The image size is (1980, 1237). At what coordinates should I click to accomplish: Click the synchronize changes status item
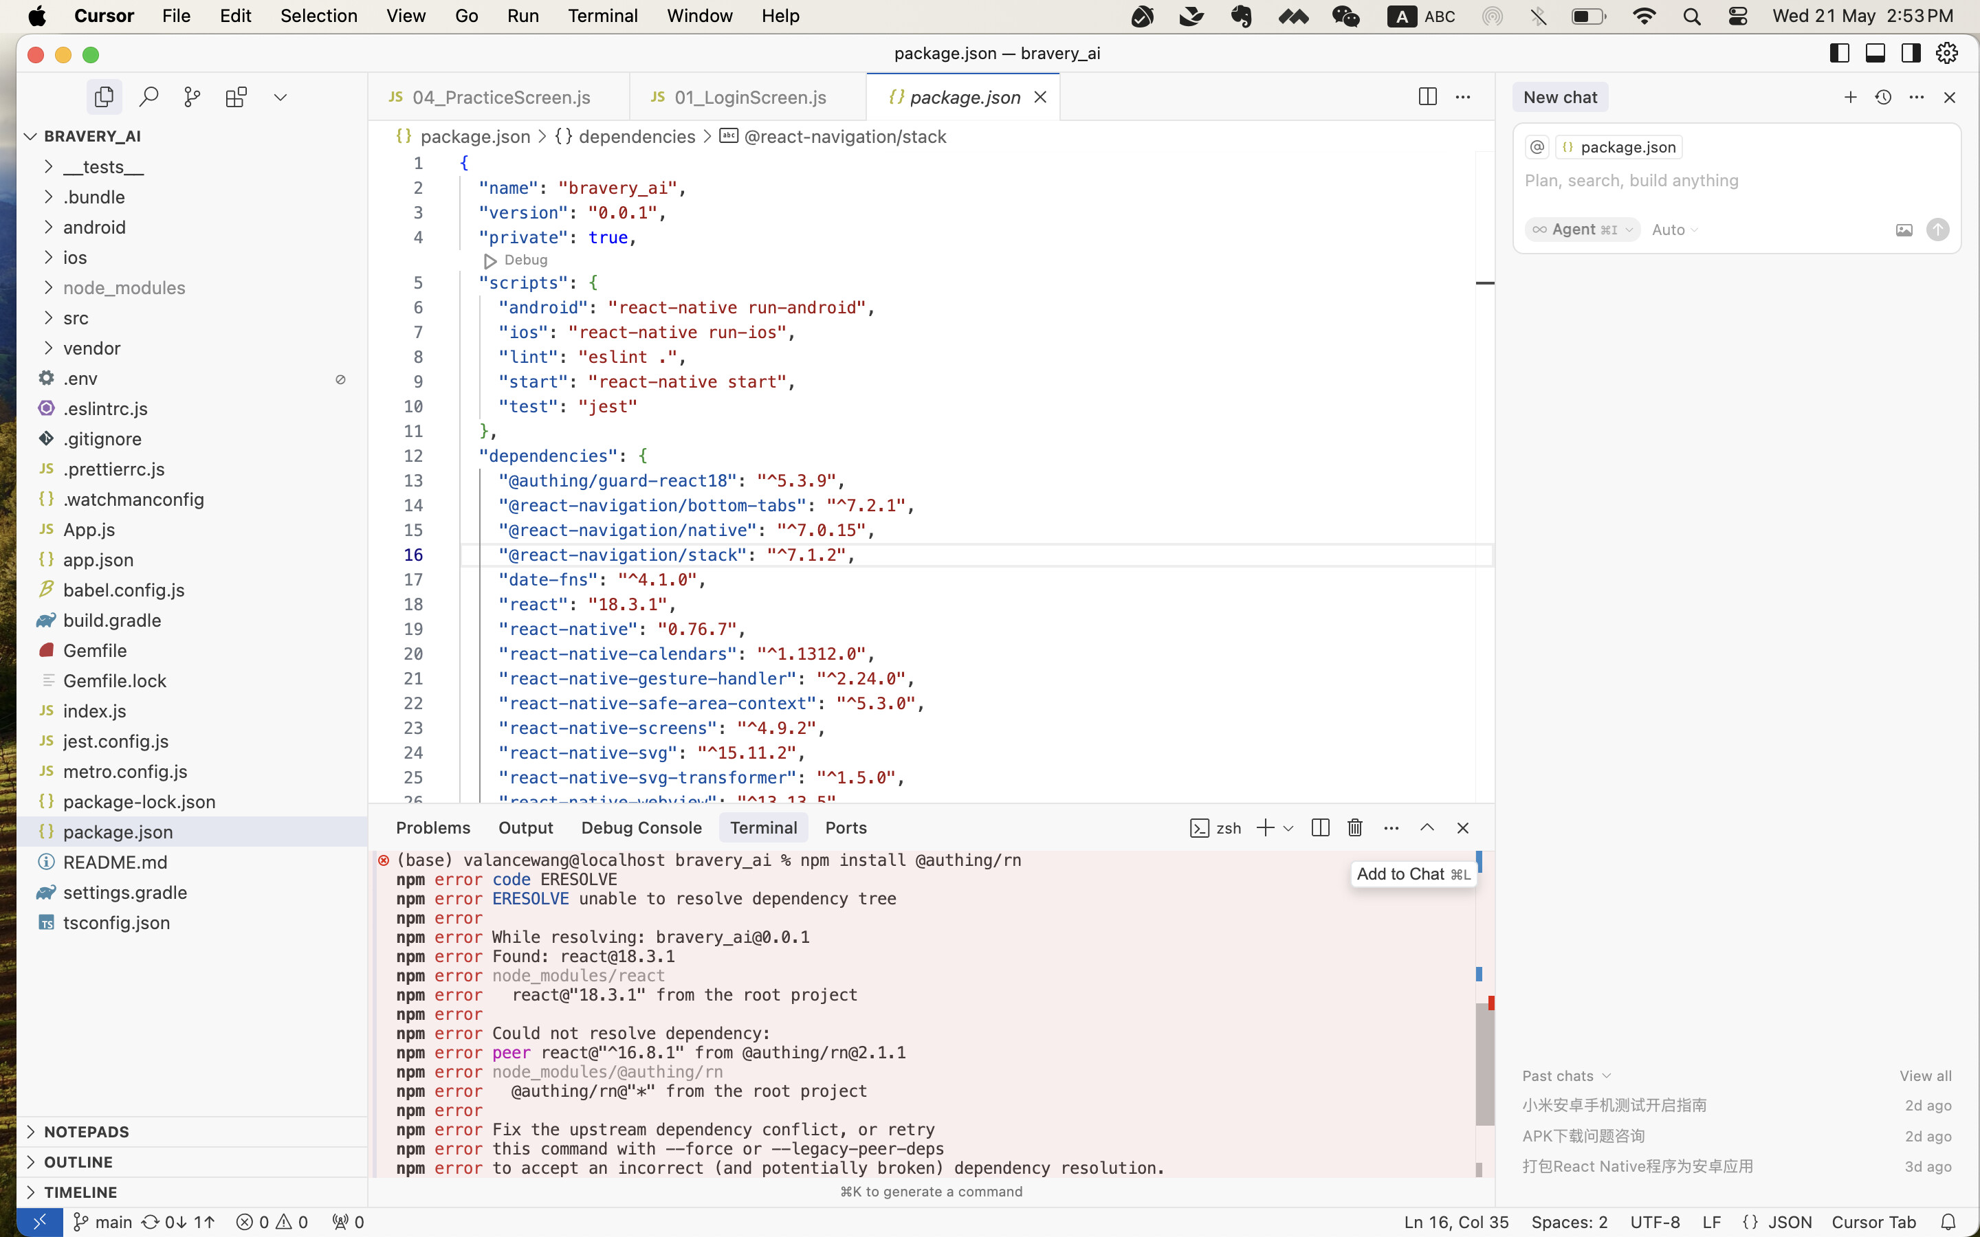[178, 1223]
